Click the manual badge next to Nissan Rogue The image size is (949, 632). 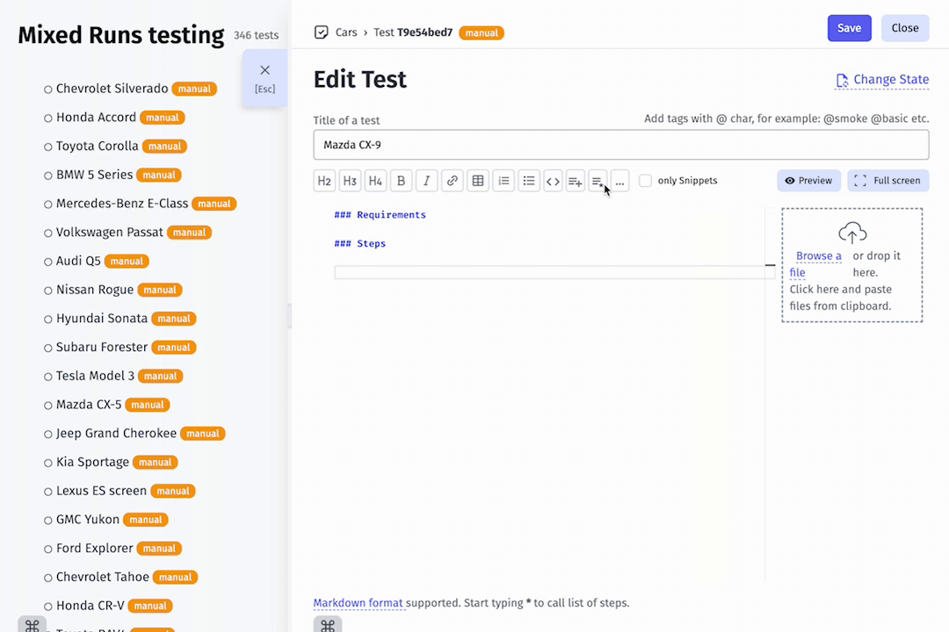pos(160,291)
